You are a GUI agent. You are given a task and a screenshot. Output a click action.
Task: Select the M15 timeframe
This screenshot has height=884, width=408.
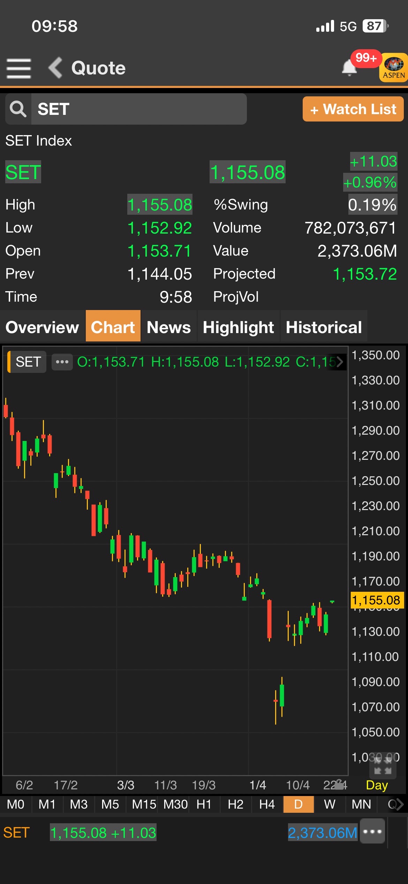pos(144,804)
